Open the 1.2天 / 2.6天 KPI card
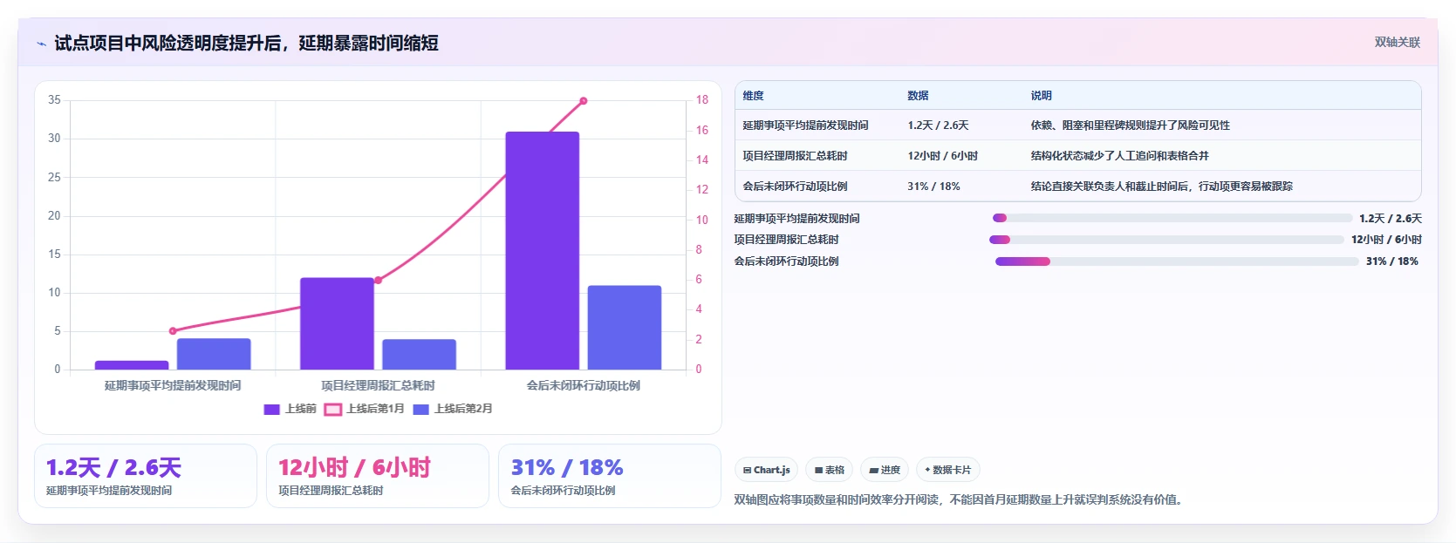This screenshot has height=543, width=1456. [x=146, y=476]
